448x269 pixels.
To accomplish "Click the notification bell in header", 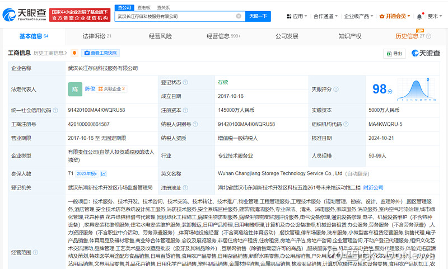I will pos(419,17).
